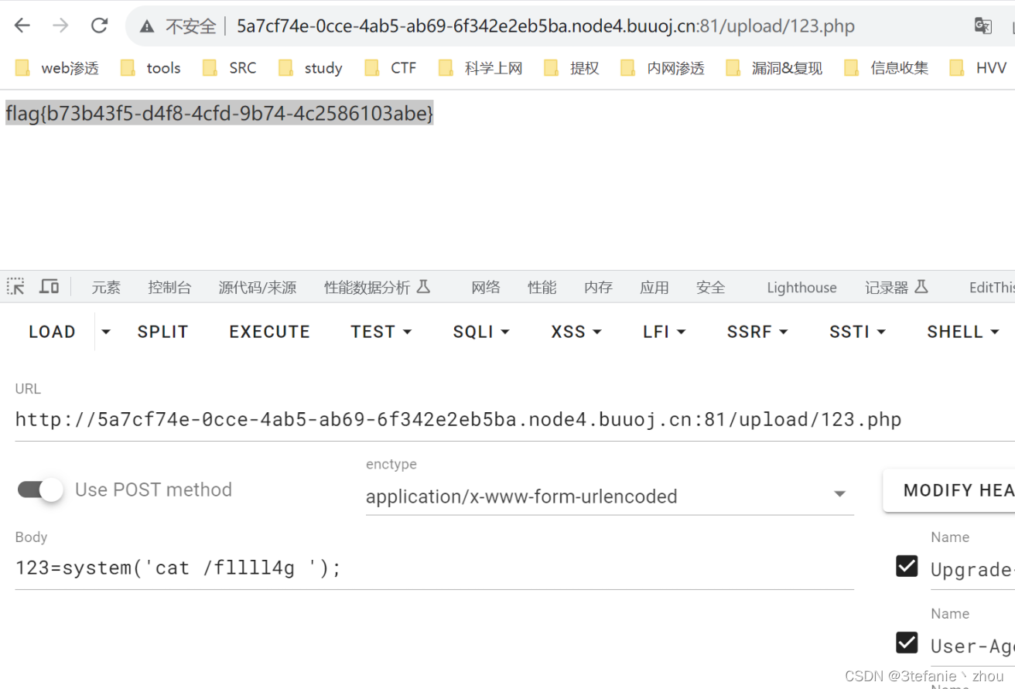
Task: Expand the SSTI menu in HackBar
Action: point(857,332)
